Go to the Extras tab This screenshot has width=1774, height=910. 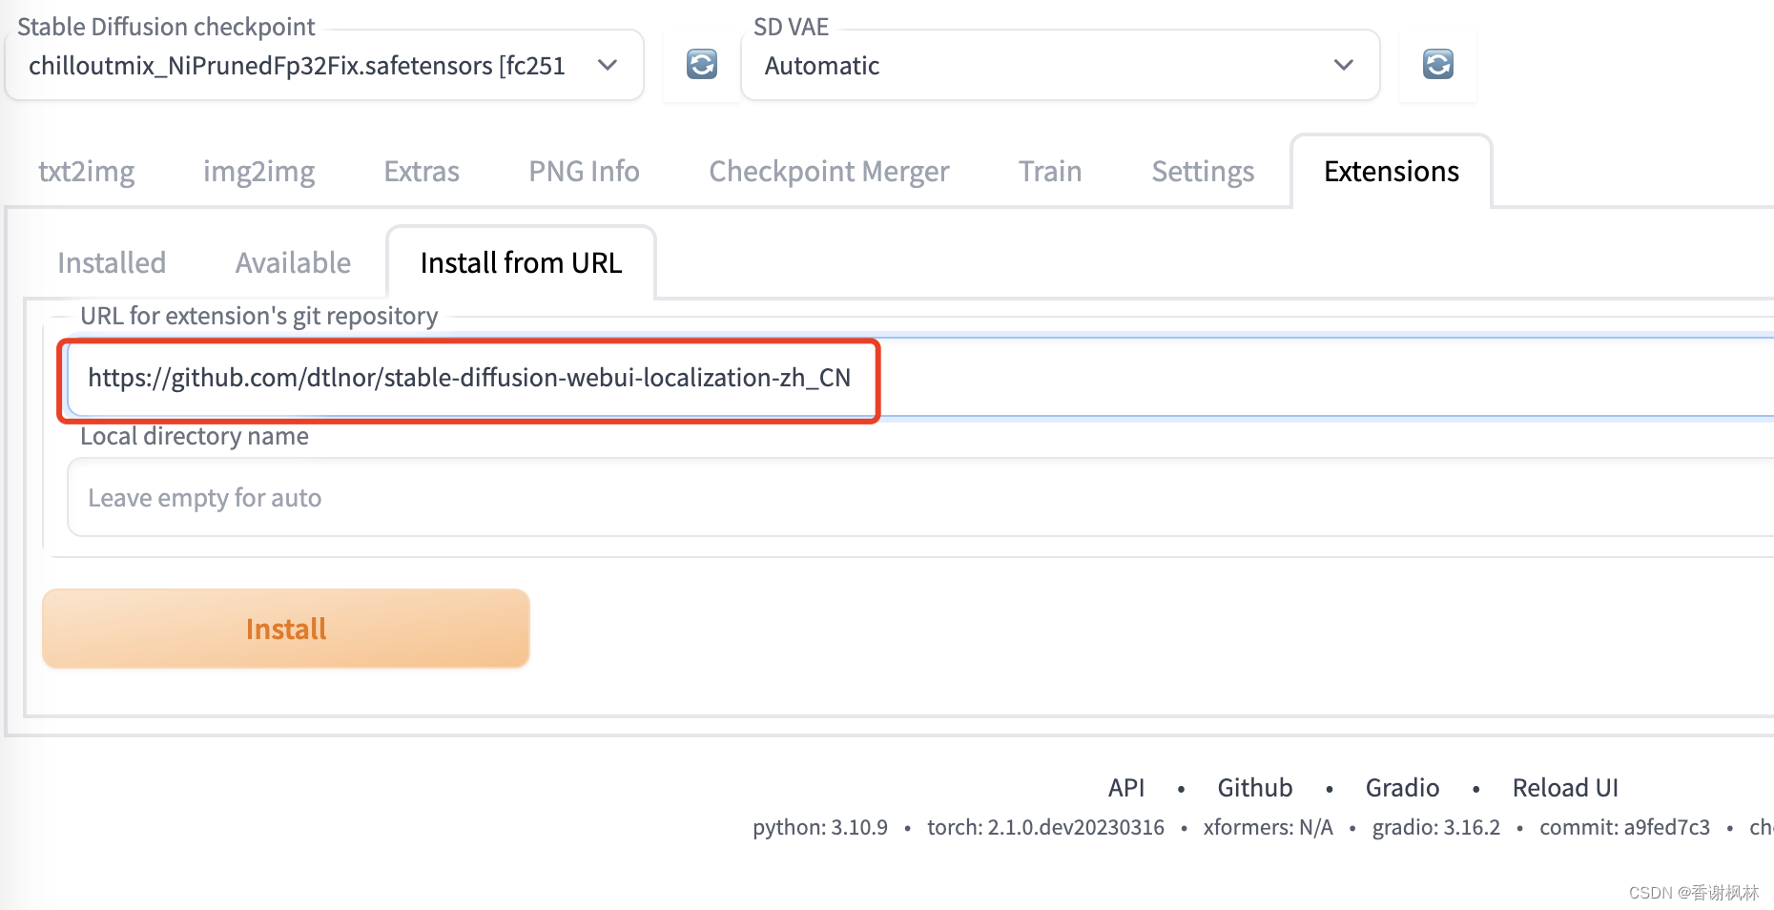(422, 172)
